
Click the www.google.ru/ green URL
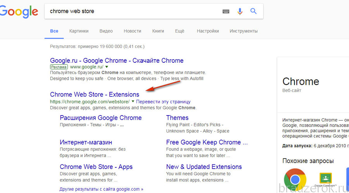coord(86,67)
